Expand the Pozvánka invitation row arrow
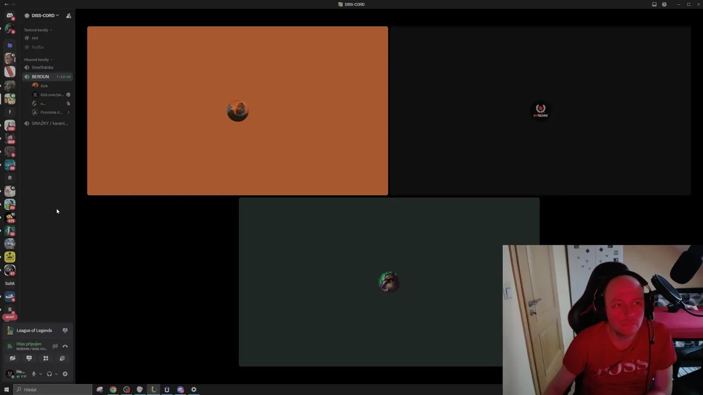703x395 pixels. tap(68, 112)
